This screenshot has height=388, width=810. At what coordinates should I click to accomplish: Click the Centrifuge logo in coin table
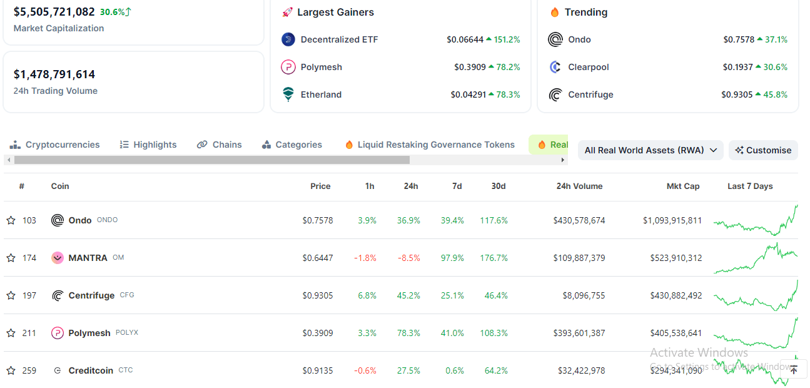click(58, 295)
